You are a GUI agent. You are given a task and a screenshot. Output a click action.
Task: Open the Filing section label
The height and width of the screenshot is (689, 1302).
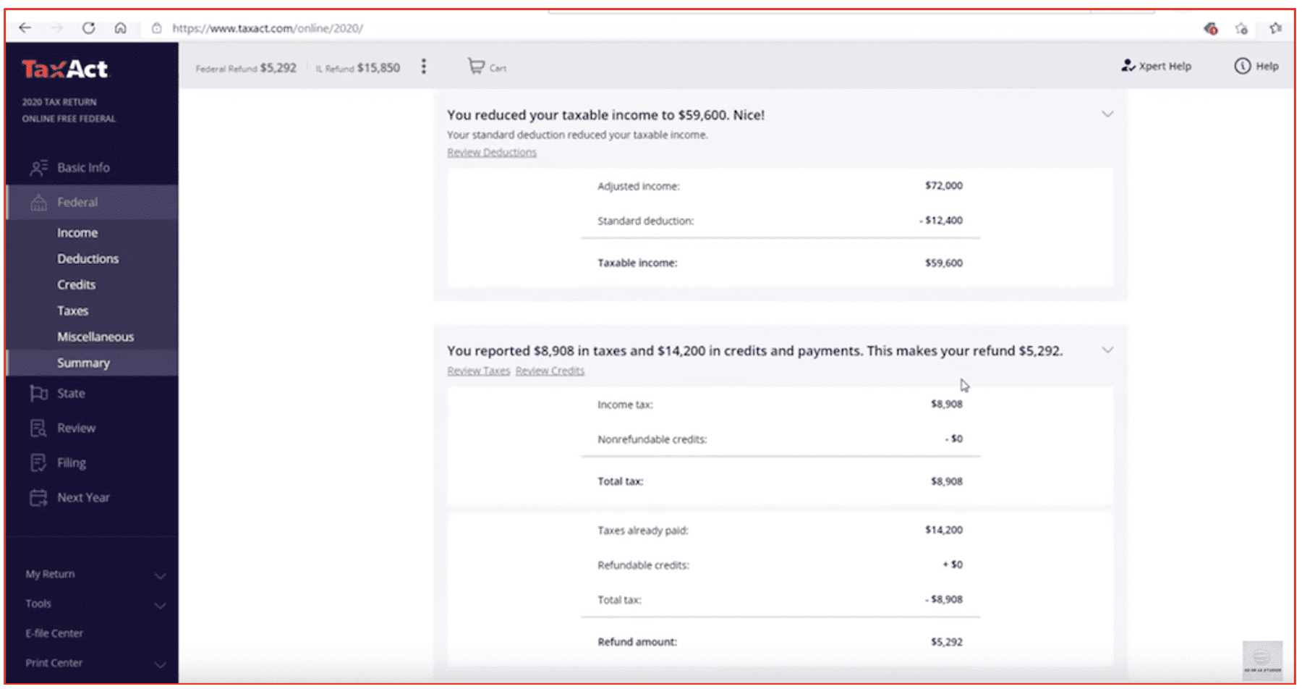pyautogui.click(x=72, y=463)
